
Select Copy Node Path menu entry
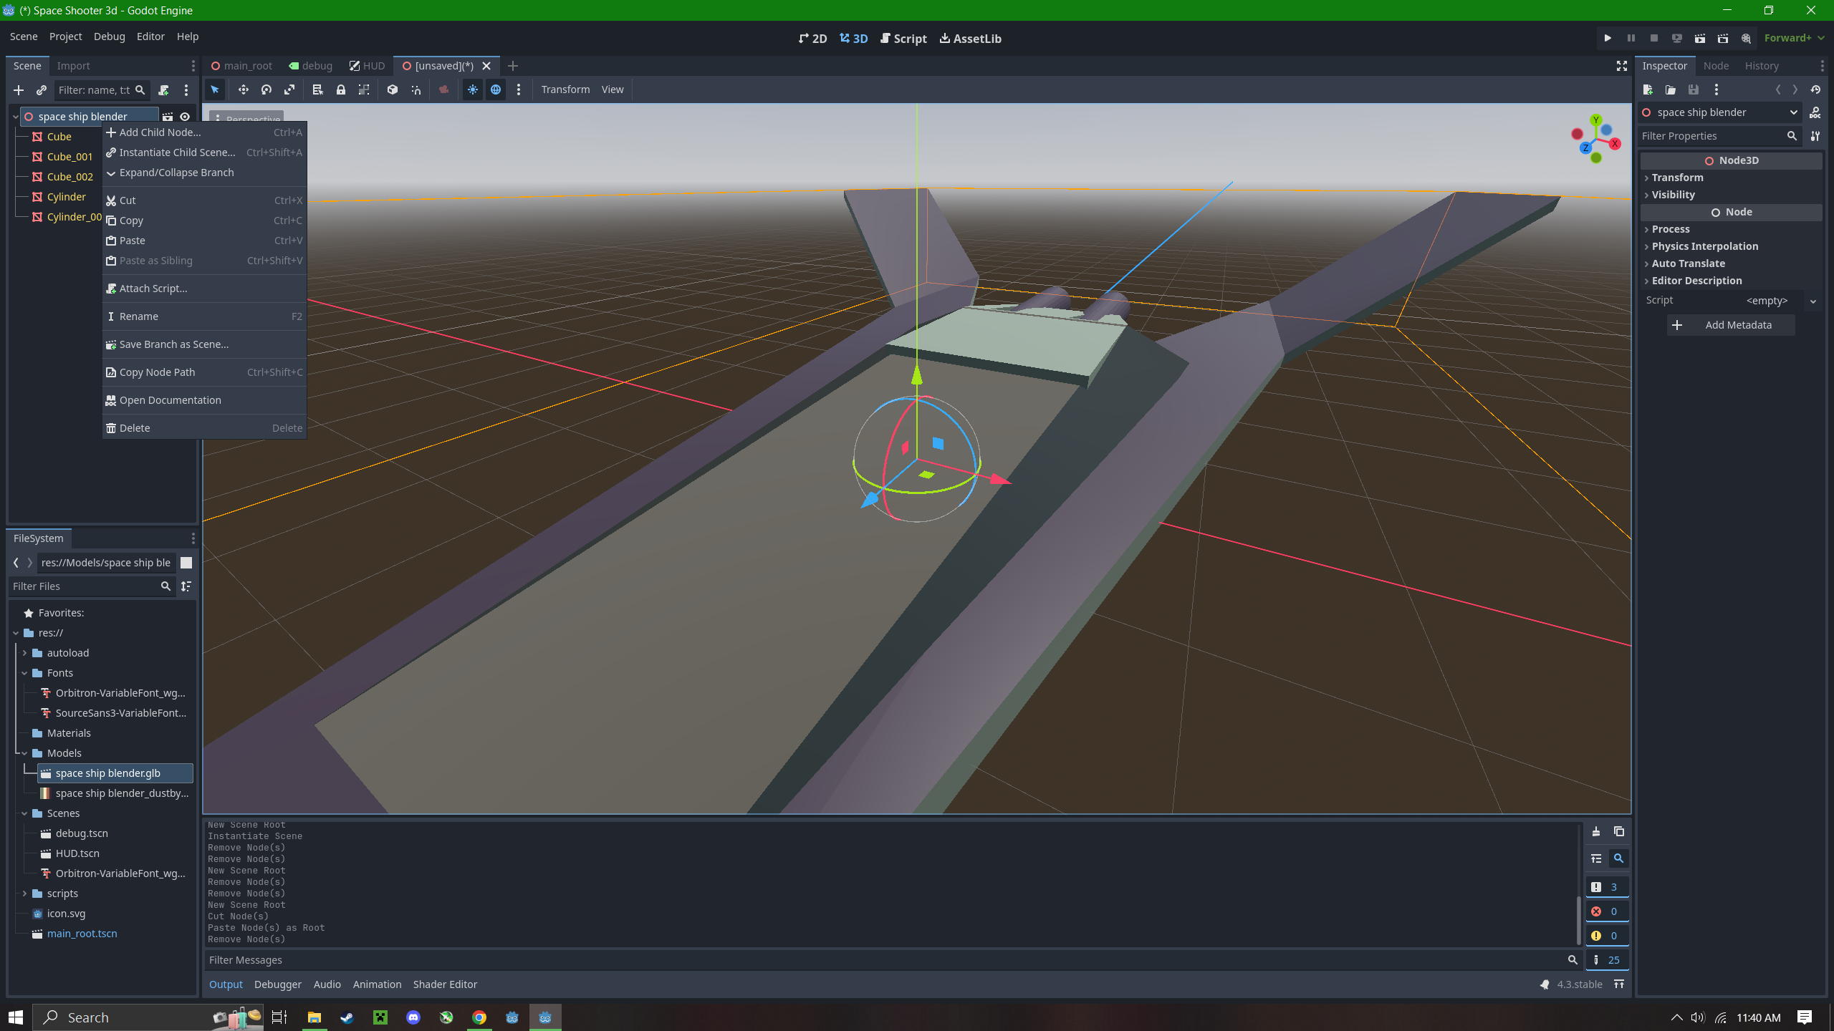point(204,372)
